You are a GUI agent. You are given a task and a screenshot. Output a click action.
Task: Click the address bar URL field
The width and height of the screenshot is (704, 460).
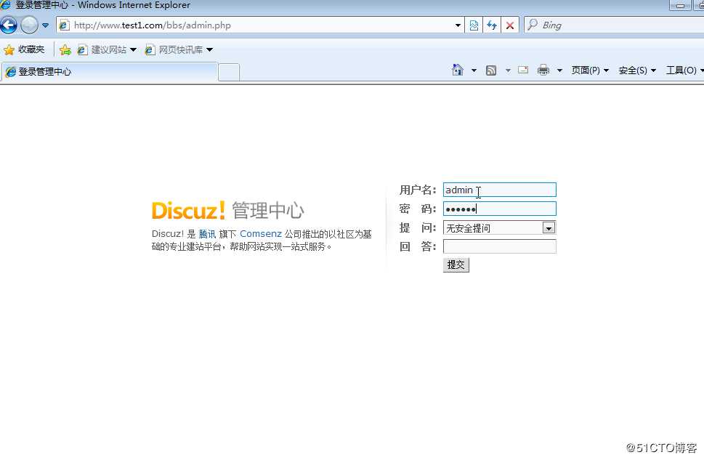coord(260,25)
